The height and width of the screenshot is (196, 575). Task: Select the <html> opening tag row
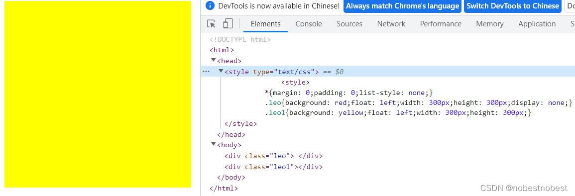222,50
